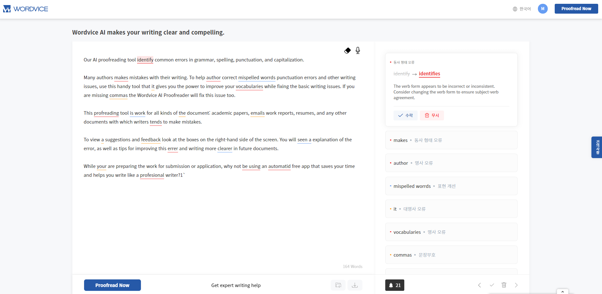The image size is (602, 294).
Task: Open the M user profile avatar
Action: 543,9
